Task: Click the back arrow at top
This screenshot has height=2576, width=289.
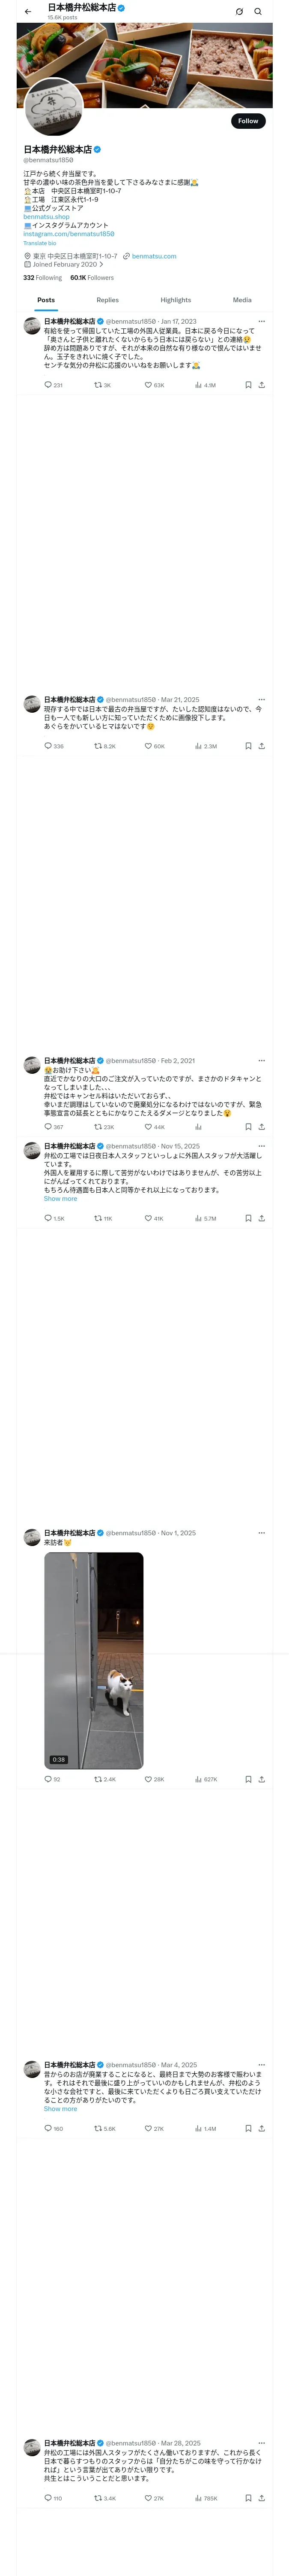Action: click(x=28, y=12)
